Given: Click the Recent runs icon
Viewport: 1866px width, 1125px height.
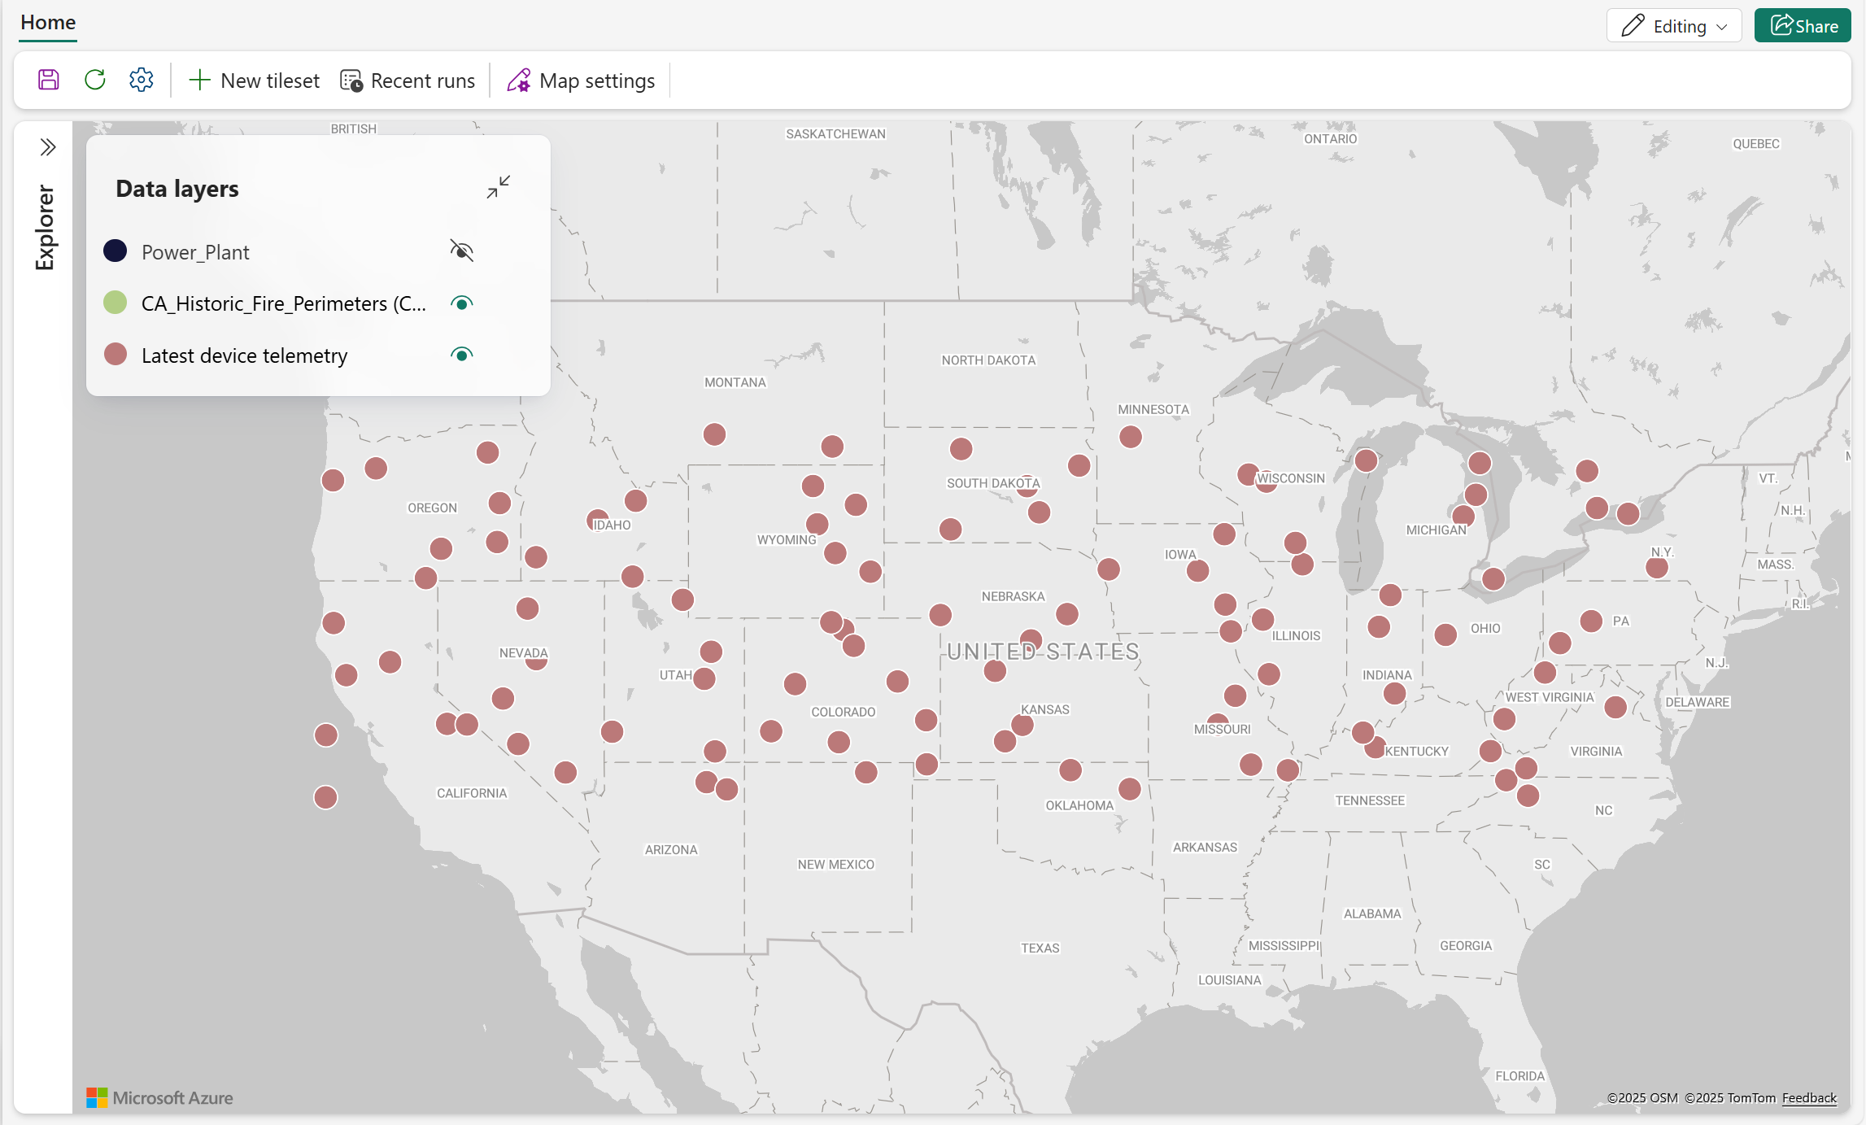Looking at the screenshot, I should pos(351,81).
